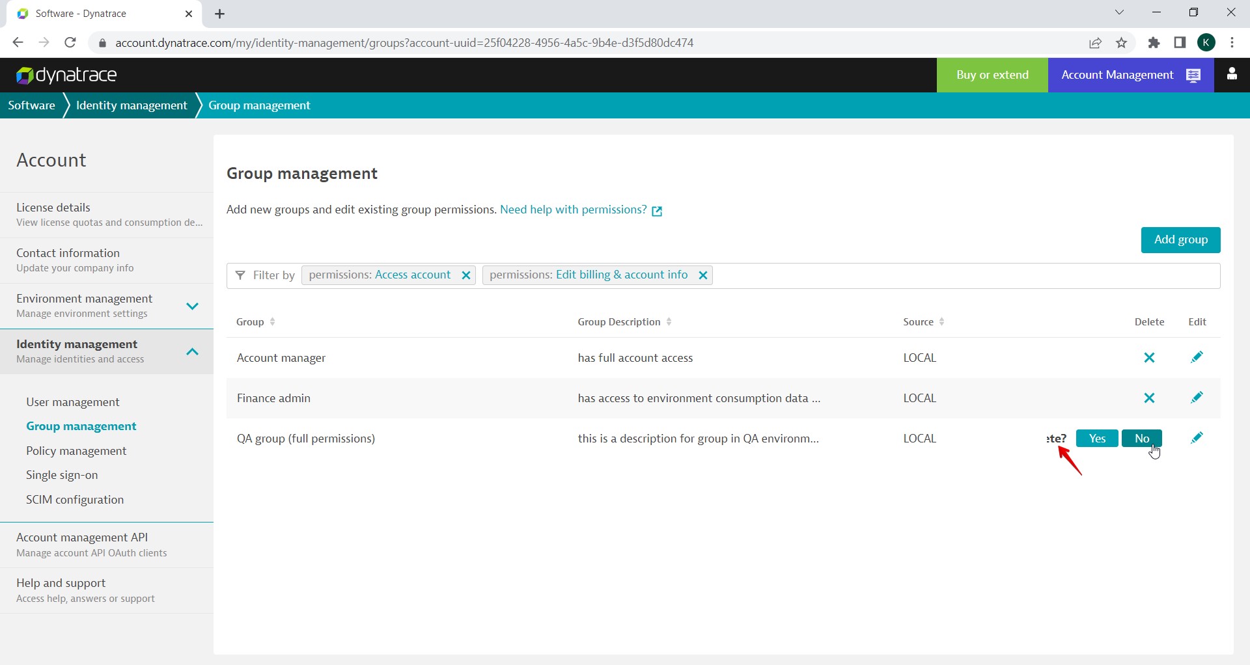Go to the Software breadcrumb
Screen dimensions: 1250x665
tap(31, 105)
